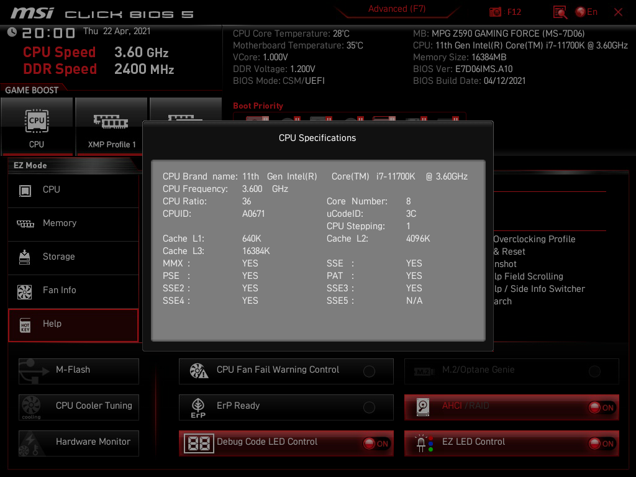This screenshot has width=636, height=477.
Task: Click the uCodeID value 3C
Action: pyautogui.click(x=411, y=214)
